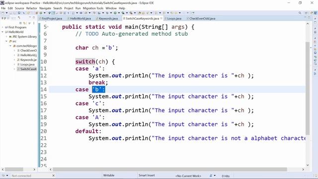Close the 'Not connected' status item
This screenshot has height=179, width=318.
coord(54,176)
